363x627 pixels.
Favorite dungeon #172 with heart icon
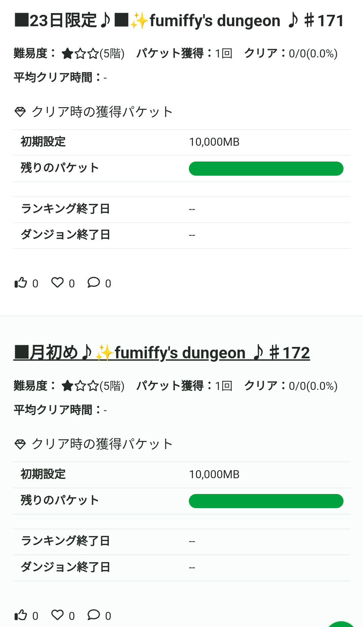click(57, 615)
